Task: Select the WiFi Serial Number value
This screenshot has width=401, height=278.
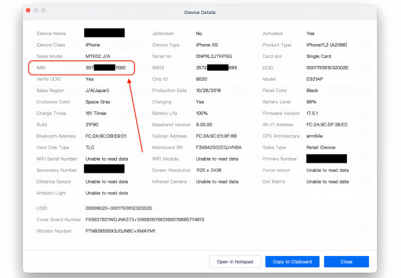Action: 107,159
